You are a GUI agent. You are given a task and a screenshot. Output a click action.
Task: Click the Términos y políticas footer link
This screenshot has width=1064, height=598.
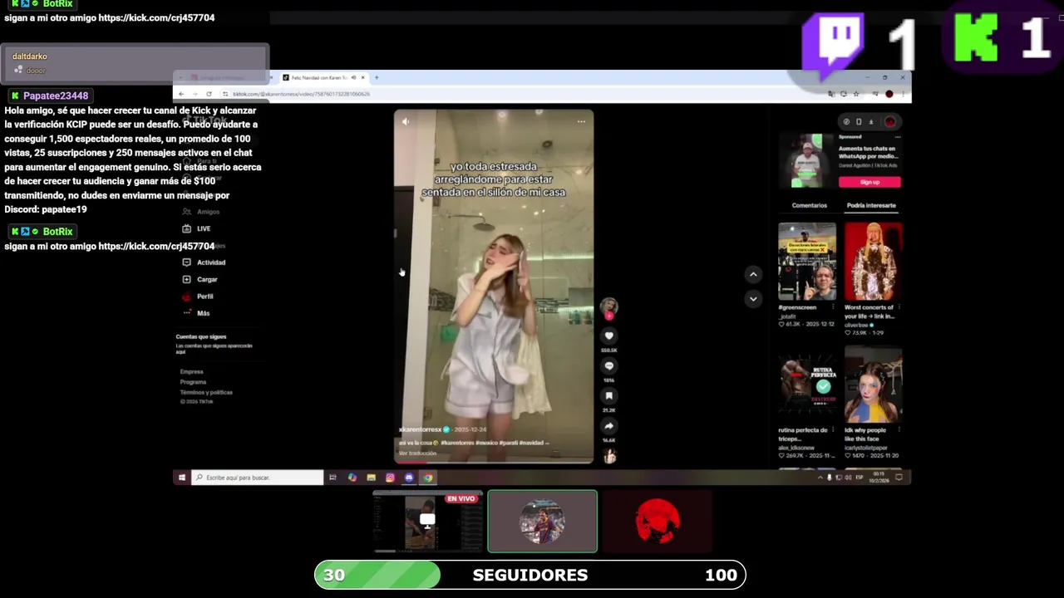click(x=206, y=392)
